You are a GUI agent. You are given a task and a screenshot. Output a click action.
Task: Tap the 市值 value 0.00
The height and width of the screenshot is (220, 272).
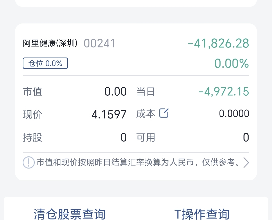pos(116,92)
